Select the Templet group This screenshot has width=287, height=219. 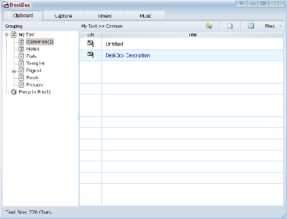[35, 63]
